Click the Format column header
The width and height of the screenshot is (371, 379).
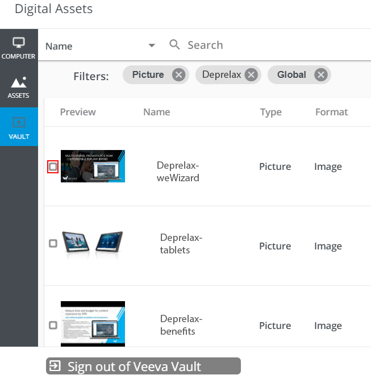pos(332,112)
